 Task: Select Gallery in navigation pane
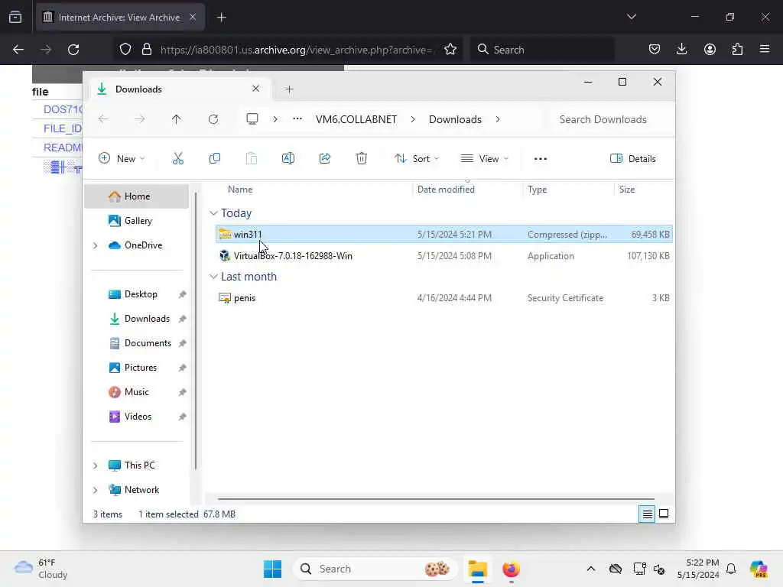click(x=136, y=221)
